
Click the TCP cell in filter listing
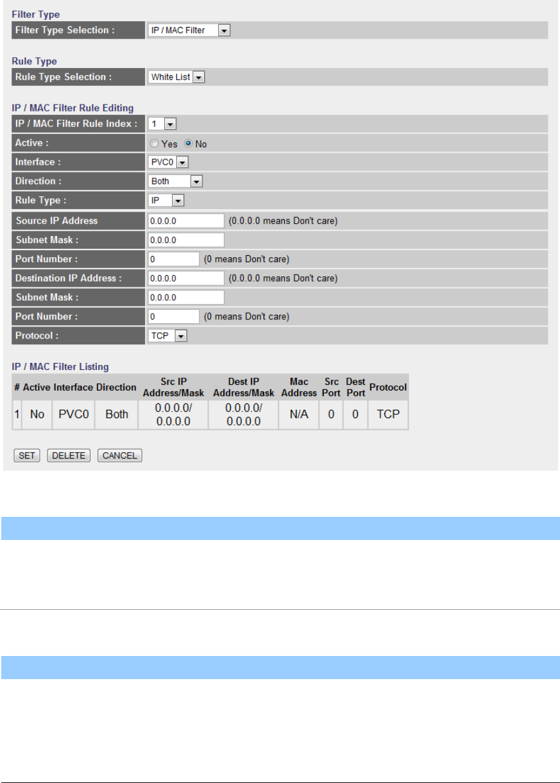(x=387, y=415)
